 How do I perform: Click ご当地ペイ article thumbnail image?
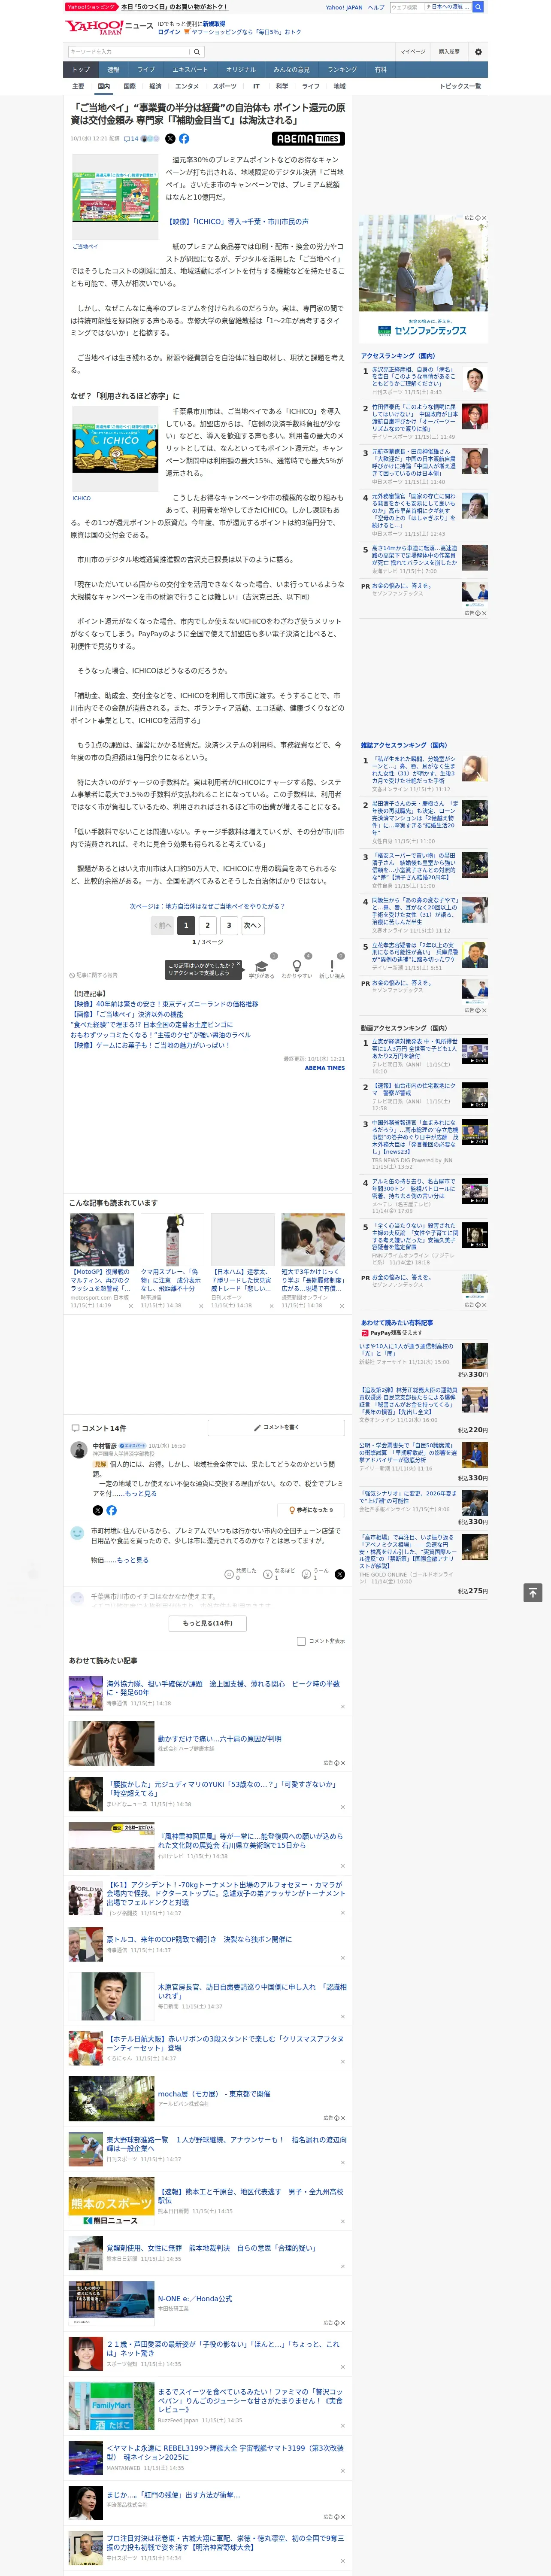tap(115, 196)
